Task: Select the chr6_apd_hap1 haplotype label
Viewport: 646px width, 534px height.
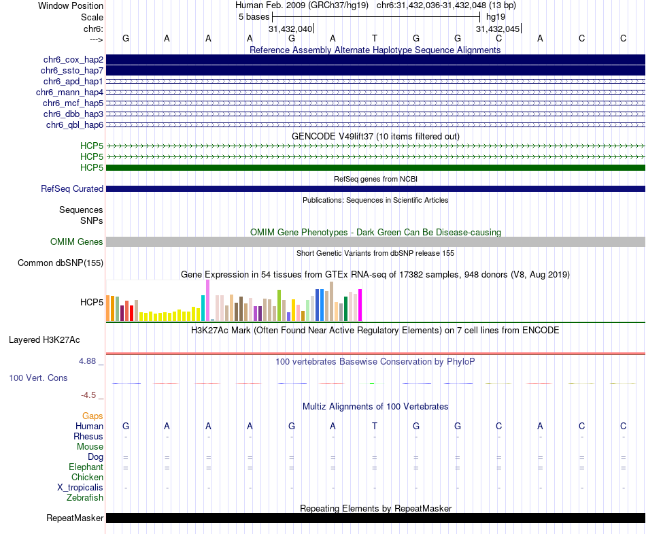Action: (x=73, y=81)
